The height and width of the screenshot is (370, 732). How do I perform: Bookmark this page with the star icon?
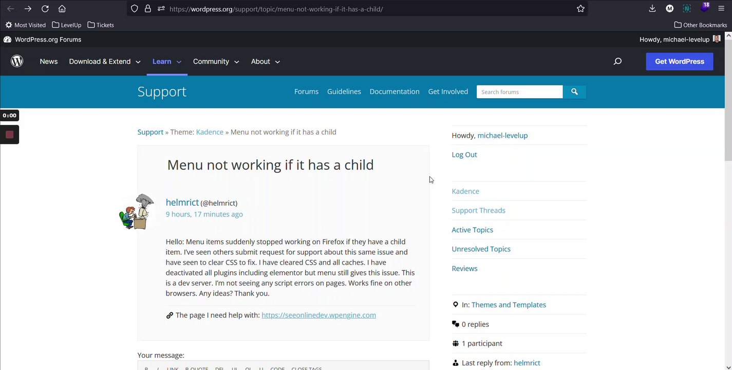(x=580, y=9)
